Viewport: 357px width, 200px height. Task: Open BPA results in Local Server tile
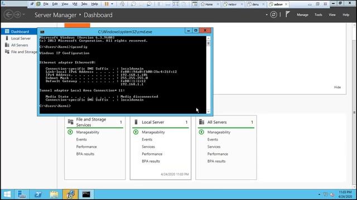(151, 161)
